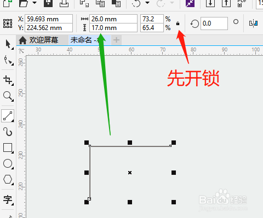Click the Undo arrow icon

point(136,3)
